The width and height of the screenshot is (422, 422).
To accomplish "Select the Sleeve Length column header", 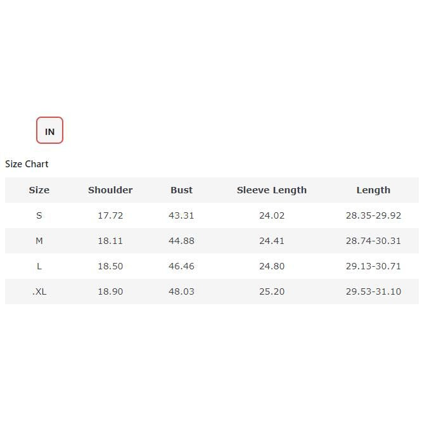I will tap(271, 190).
